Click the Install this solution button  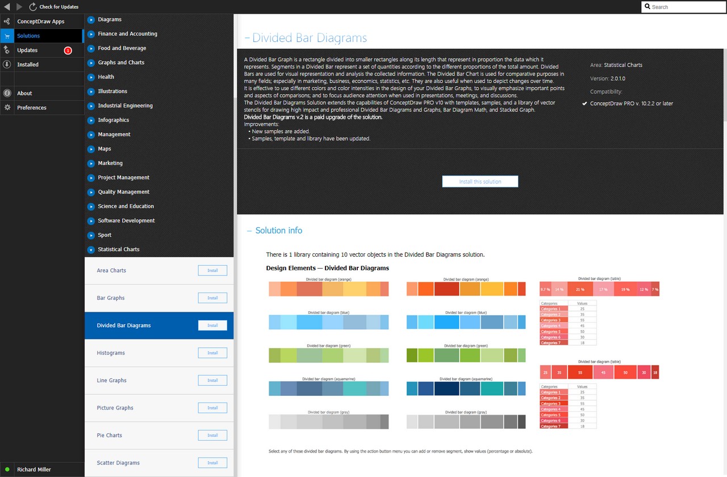click(x=480, y=182)
